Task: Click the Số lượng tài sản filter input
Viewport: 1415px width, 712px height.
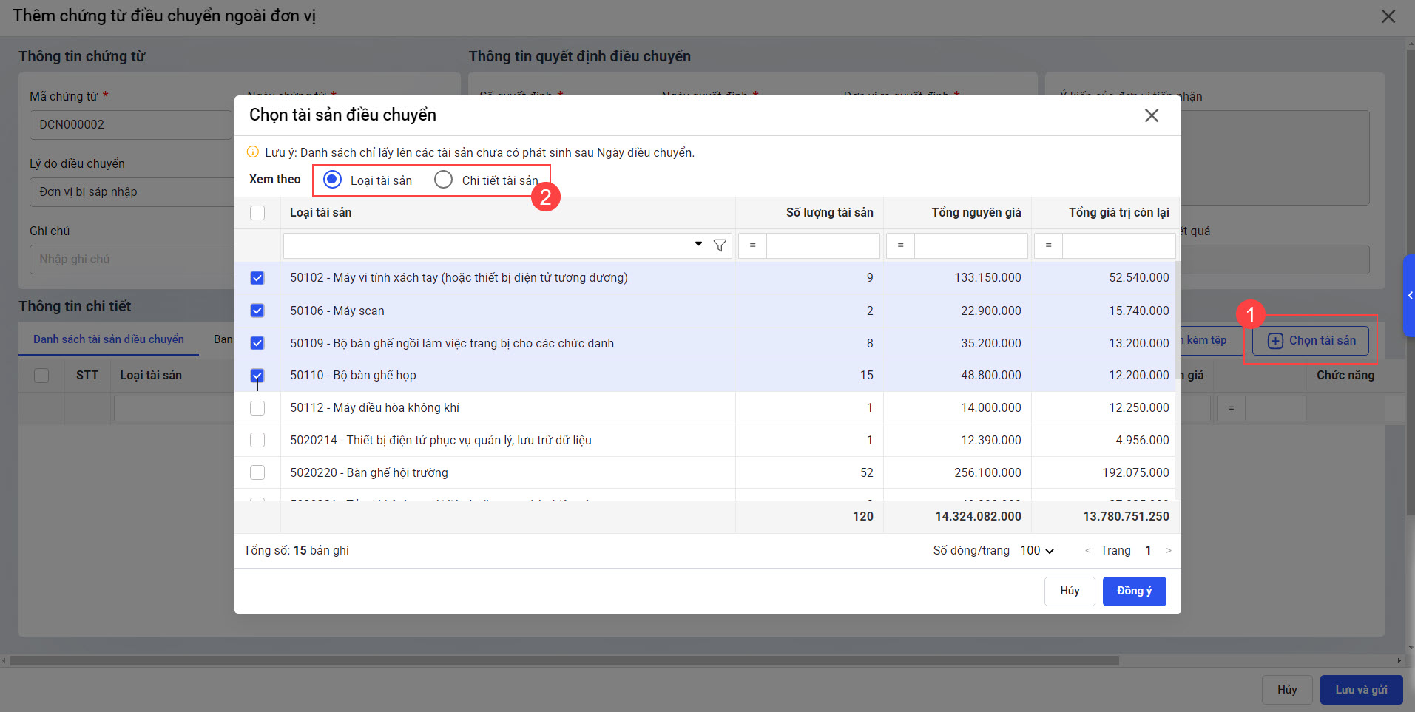Action: pyautogui.click(x=823, y=245)
